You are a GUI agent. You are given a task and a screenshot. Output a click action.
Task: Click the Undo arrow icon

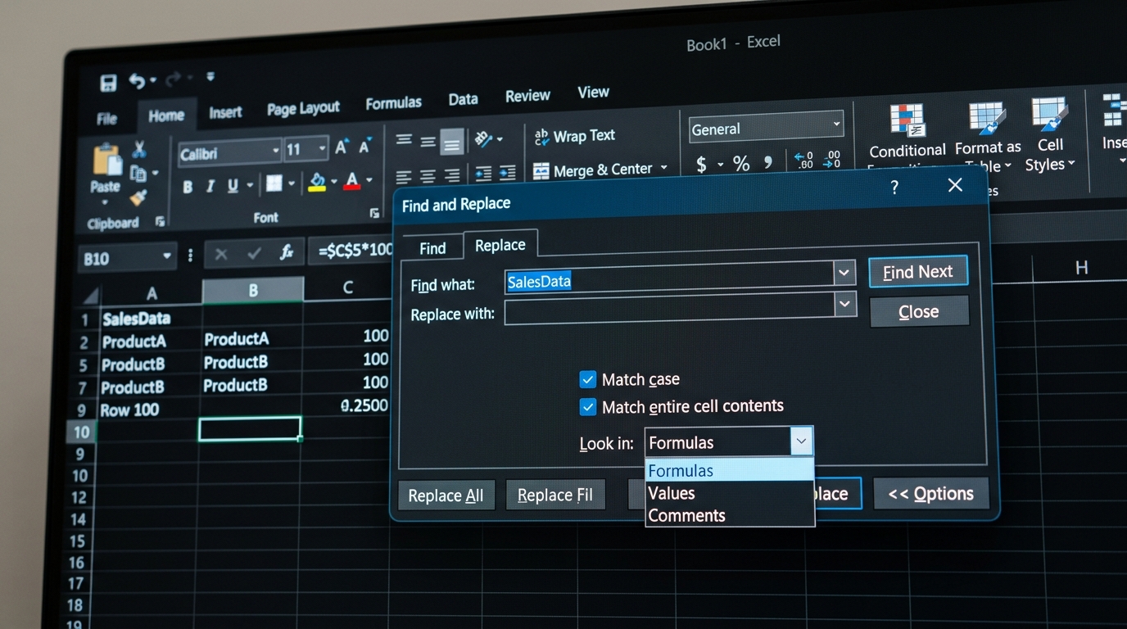coord(137,80)
